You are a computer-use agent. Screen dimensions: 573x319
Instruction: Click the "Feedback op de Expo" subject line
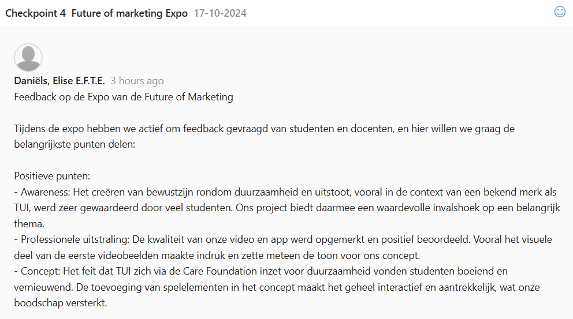(x=124, y=97)
